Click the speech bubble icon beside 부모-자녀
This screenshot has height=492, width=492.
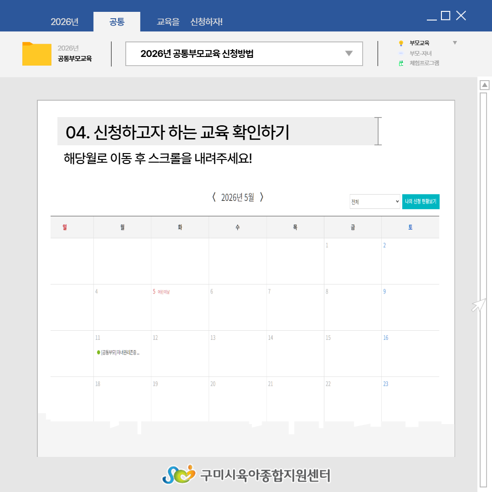(x=401, y=53)
